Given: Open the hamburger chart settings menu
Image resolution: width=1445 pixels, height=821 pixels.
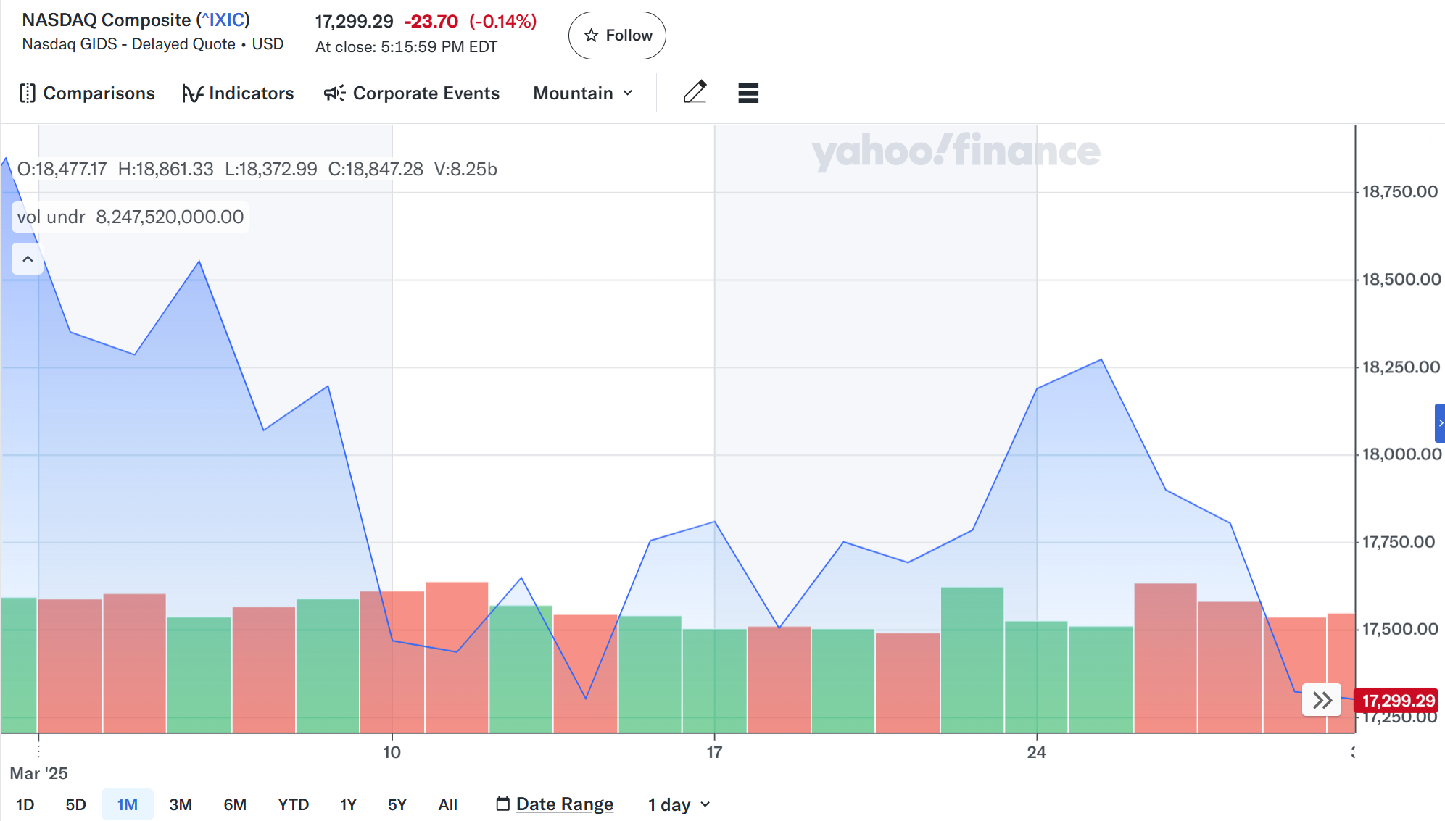Looking at the screenshot, I should [748, 93].
